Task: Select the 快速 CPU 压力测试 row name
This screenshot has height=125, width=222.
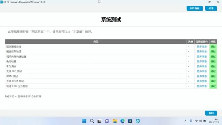Action: pyautogui.click(x=17, y=86)
